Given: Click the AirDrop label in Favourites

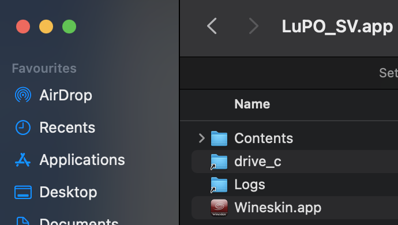Looking at the screenshot, I should click(66, 96).
